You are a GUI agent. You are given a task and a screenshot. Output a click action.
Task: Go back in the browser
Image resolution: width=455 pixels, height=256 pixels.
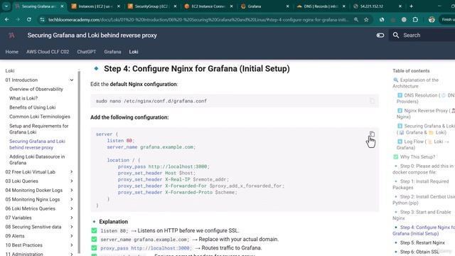6,19
